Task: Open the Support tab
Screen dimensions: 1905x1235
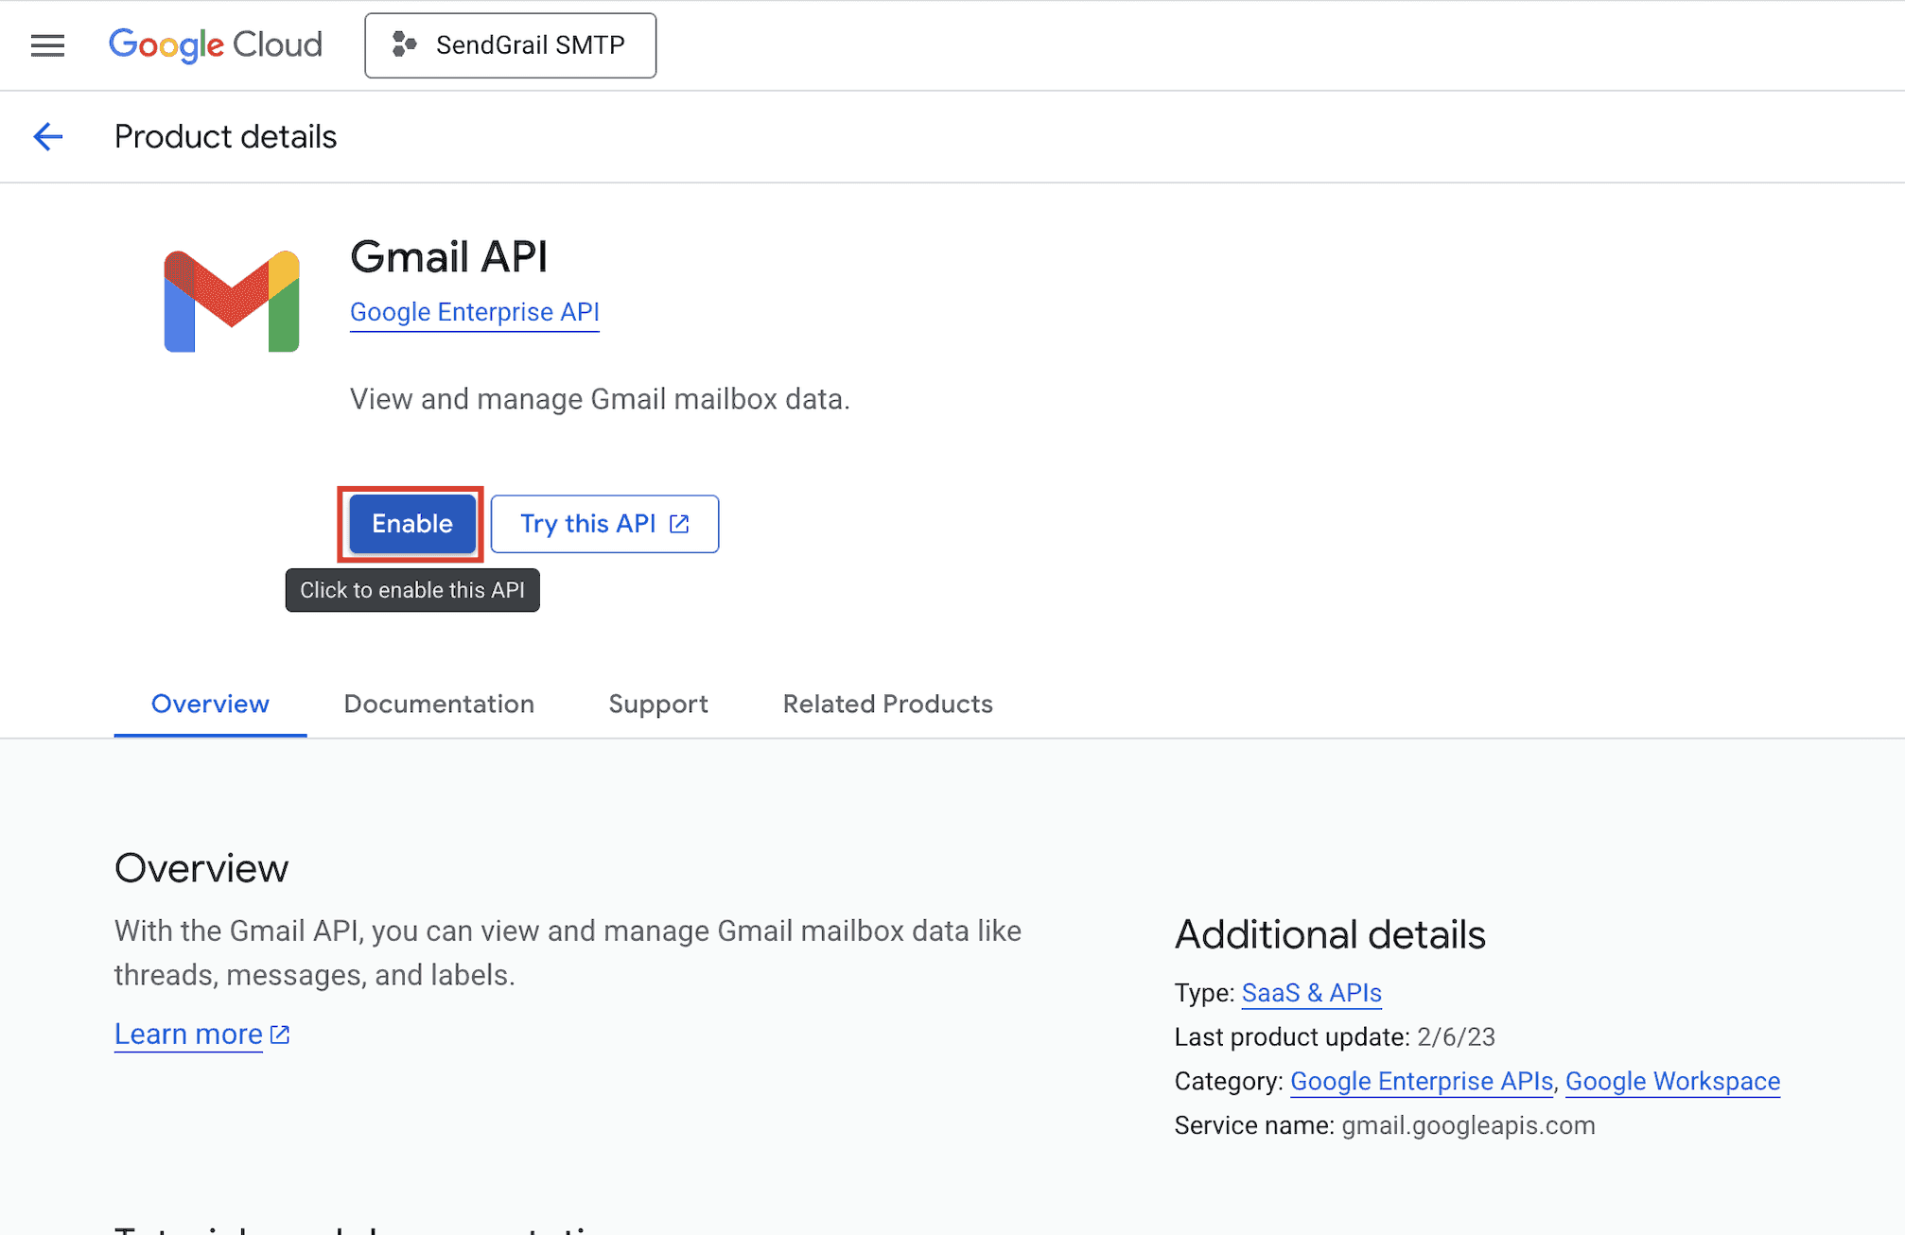Action: (x=658, y=704)
